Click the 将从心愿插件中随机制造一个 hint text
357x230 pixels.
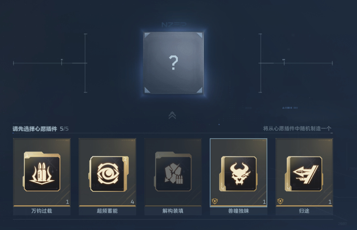tap(297, 129)
